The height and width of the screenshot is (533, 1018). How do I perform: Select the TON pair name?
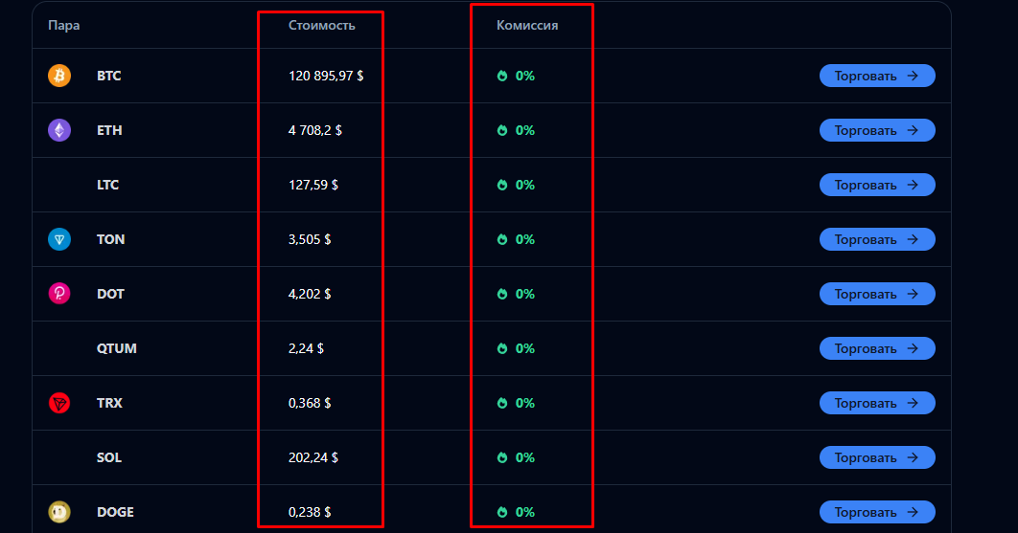pyautogui.click(x=110, y=239)
